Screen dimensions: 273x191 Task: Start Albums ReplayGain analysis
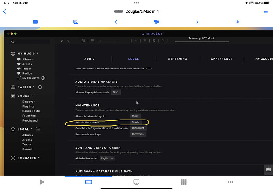point(116,92)
